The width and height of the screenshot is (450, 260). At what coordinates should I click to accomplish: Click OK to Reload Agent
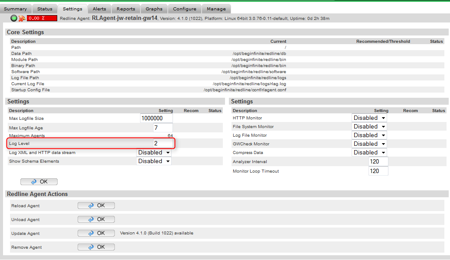(x=96, y=205)
